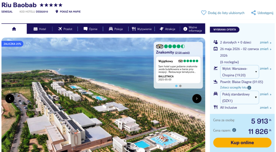Switch to the Wyżywienie tab
The width and height of the screenshot is (276, 152).
click(x=142, y=29)
